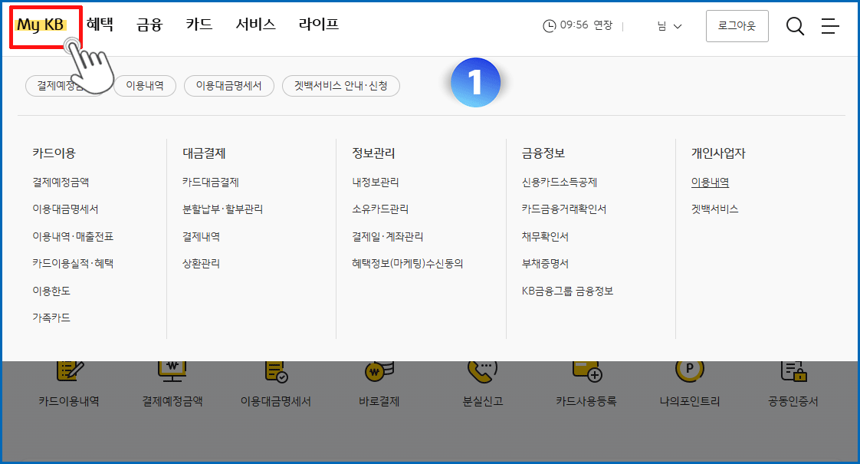The image size is (860, 464).
Task: Open 이용대금명세서 under 카드이용
Action: pos(65,209)
